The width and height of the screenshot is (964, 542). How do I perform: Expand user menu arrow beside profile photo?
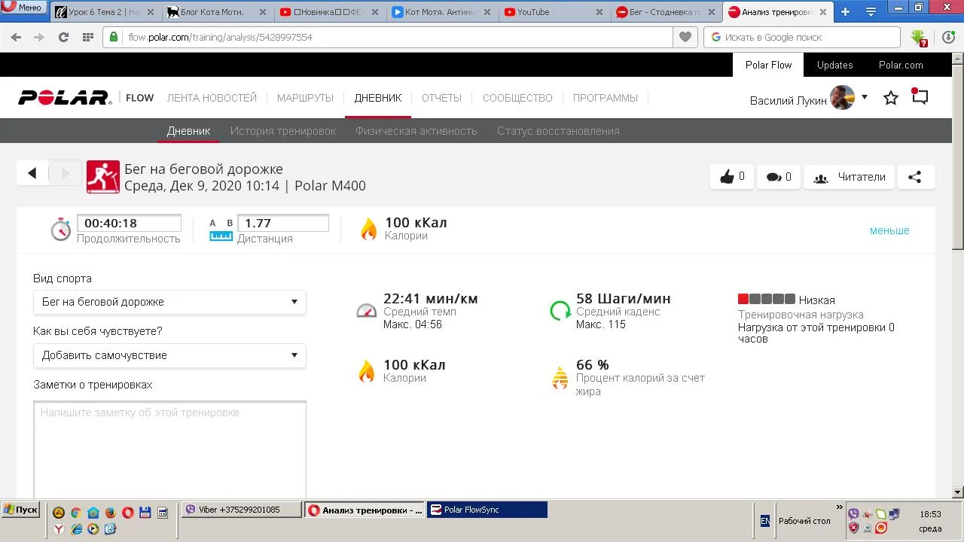pos(865,97)
